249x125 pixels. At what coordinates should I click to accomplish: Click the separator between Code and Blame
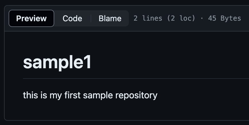(x=91, y=18)
